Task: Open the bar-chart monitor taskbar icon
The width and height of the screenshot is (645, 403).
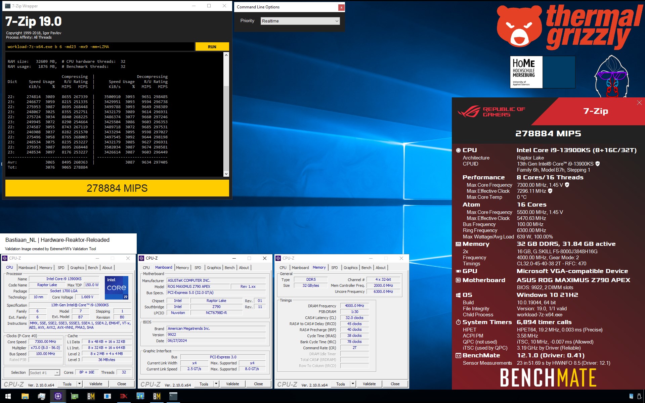Action: pyautogui.click(x=140, y=396)
